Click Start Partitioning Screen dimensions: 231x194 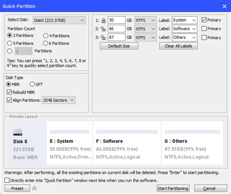173,188
